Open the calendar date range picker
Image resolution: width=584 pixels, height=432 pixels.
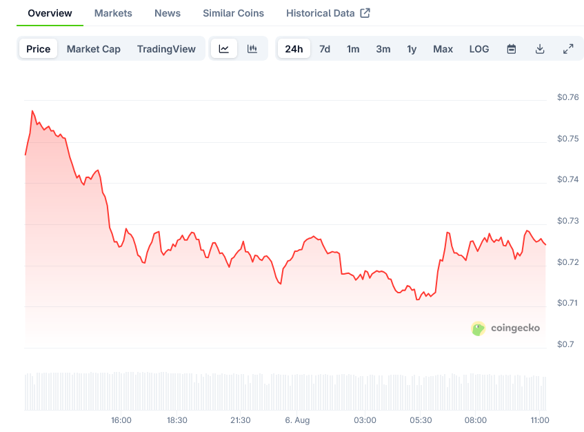(x=512, y=49)
